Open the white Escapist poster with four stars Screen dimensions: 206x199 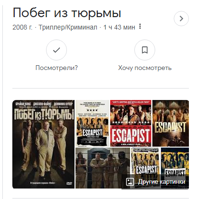click(92, 123)
